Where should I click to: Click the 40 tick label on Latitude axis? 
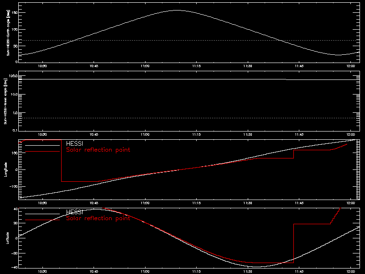(x=16, y=209)
